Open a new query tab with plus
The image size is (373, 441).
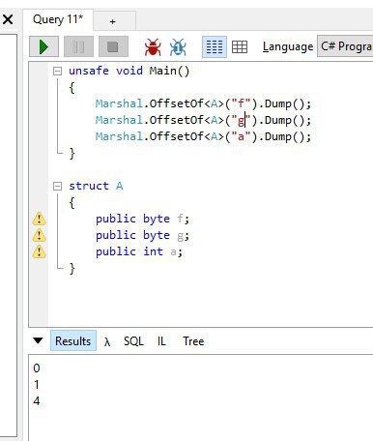(x=113, y=21)
